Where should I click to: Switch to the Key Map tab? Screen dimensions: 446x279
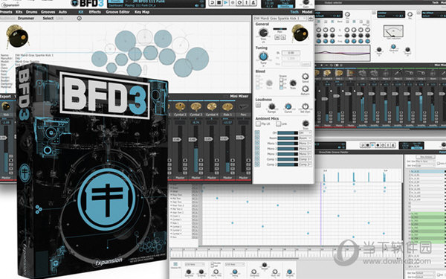(142, 12)
